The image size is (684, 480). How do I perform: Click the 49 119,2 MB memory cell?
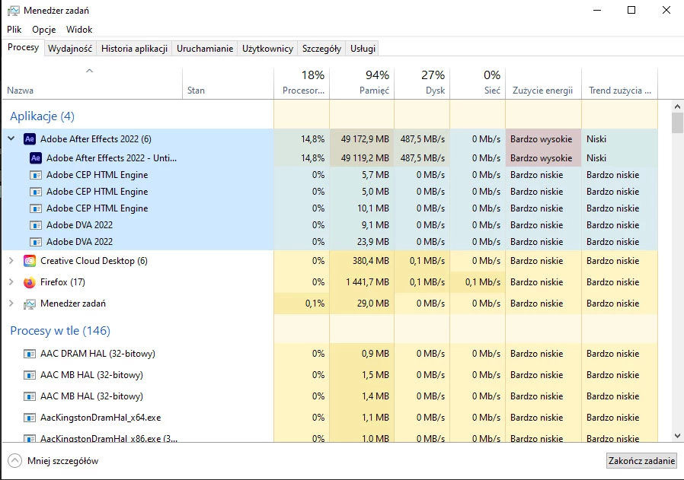(x=362, y=157)
